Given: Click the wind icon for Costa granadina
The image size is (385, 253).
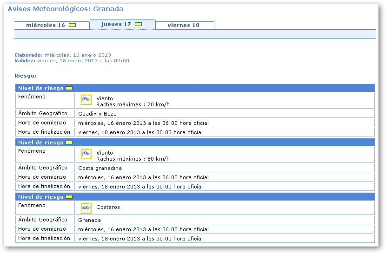Looking at the screenshot, I should (x=86, y=154).
